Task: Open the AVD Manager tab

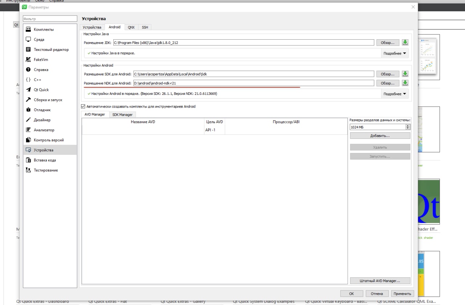Action: [x=95, y=114]
